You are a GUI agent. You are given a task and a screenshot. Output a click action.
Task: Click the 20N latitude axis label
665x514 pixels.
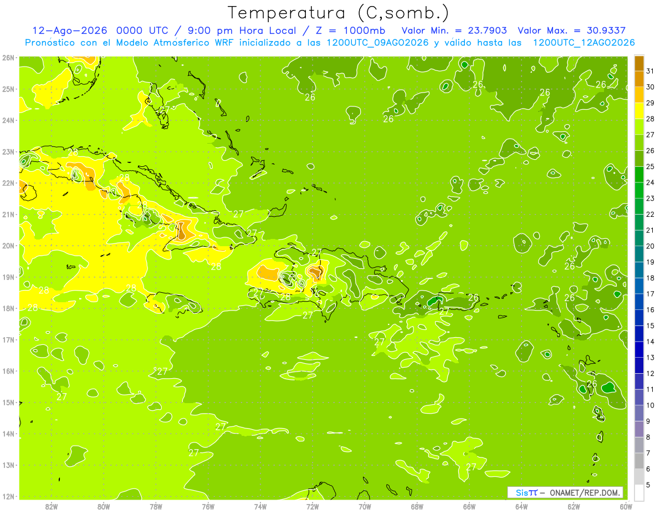8,246
